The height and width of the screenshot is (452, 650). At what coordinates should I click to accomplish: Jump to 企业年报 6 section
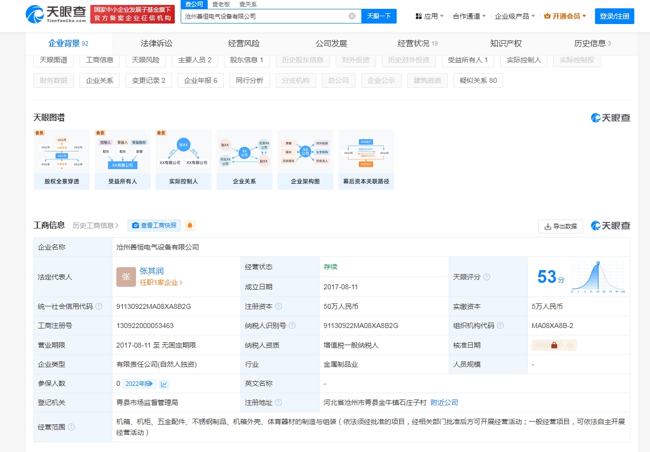pyautogui.click(x=201, y=80)
